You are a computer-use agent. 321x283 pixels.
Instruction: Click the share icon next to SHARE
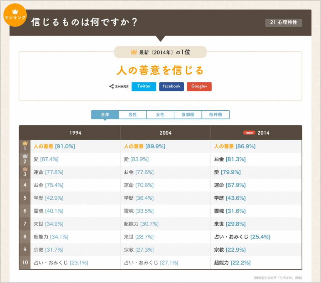111,86
